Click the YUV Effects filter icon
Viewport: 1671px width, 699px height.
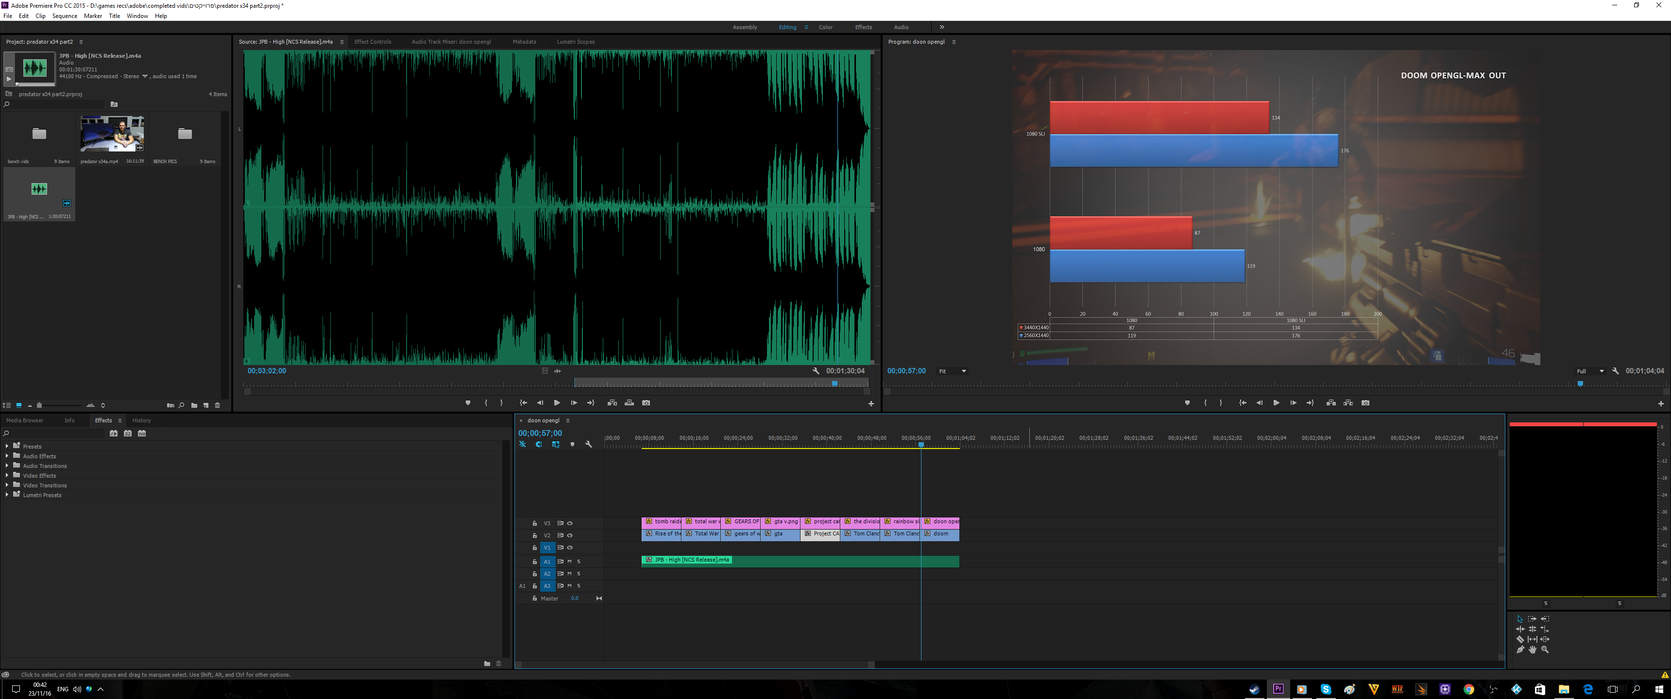click(142, 433)
